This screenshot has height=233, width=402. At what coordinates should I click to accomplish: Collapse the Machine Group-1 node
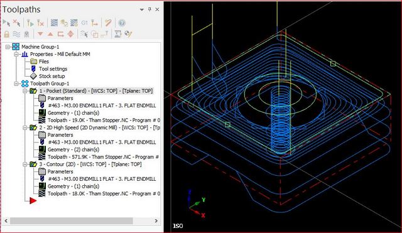pos(8,47)
